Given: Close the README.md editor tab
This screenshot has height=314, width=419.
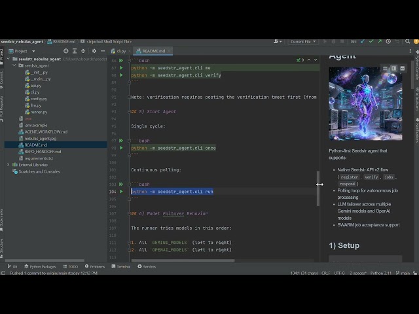Looking at the screenshot, I should coord(169,51).
